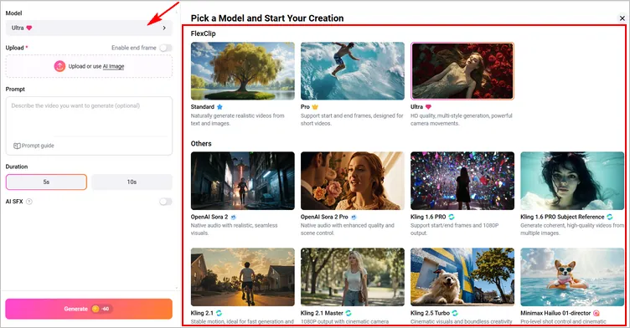Click the pink upload arrow icon

tap(59, 66)
